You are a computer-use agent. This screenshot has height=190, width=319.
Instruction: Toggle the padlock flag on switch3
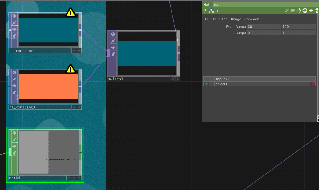(113, 54)
